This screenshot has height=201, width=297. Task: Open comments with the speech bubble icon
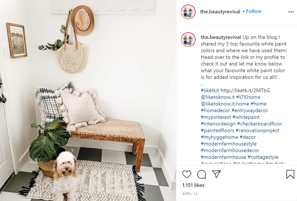click(x=202, y=174)
